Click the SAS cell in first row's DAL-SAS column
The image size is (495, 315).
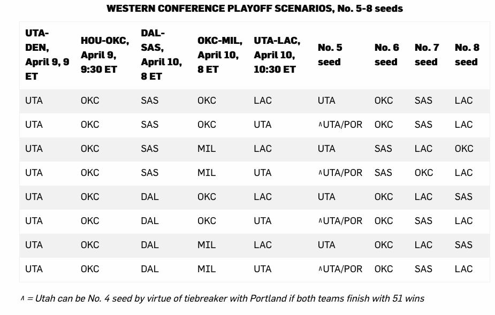[149, 101]
